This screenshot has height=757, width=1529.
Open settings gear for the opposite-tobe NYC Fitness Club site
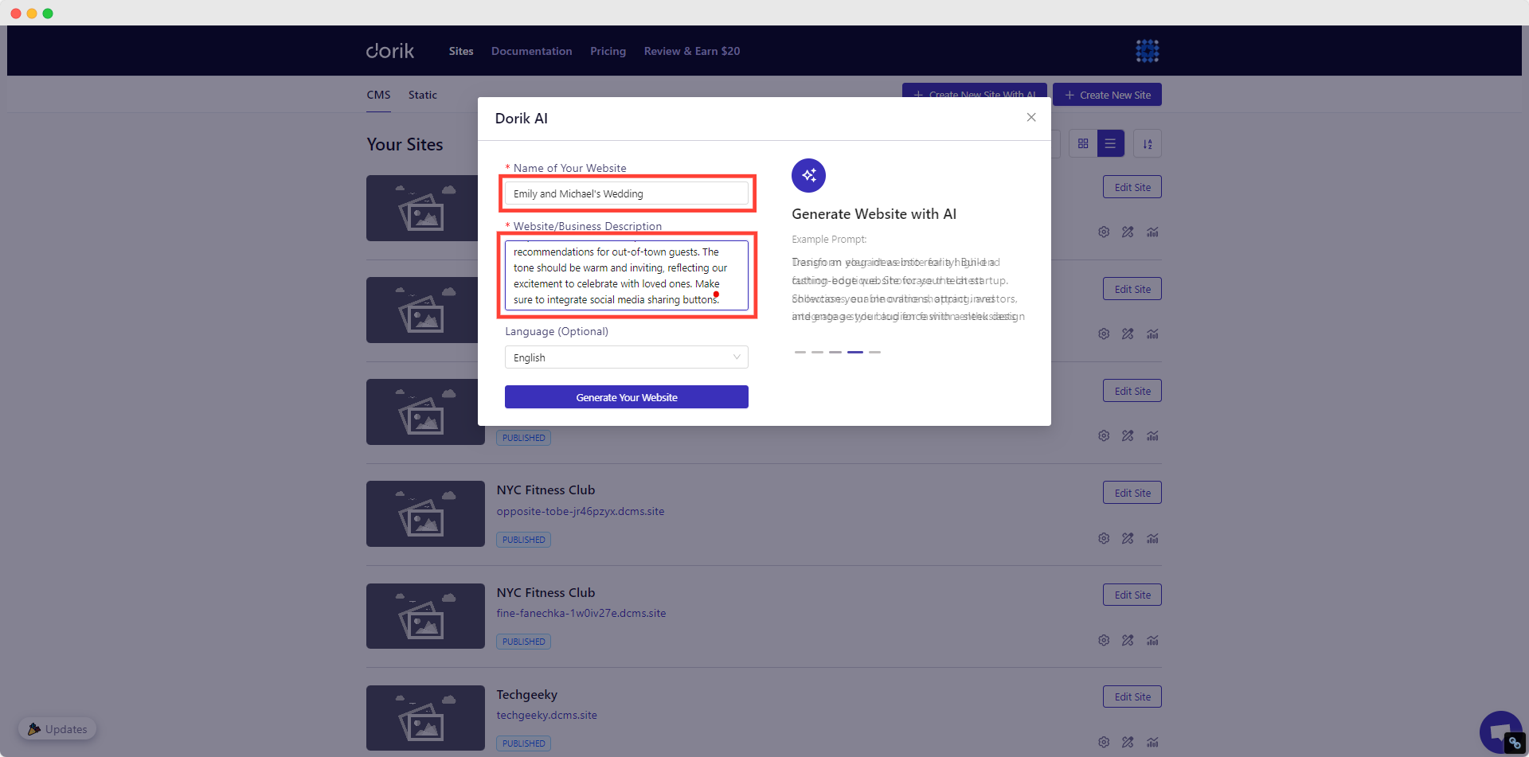pyautogui.click(x=1104, y=538)
